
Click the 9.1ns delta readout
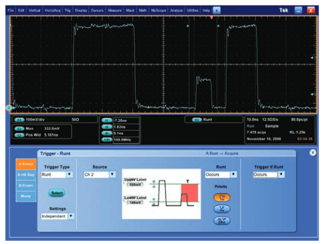coord(118,133)
